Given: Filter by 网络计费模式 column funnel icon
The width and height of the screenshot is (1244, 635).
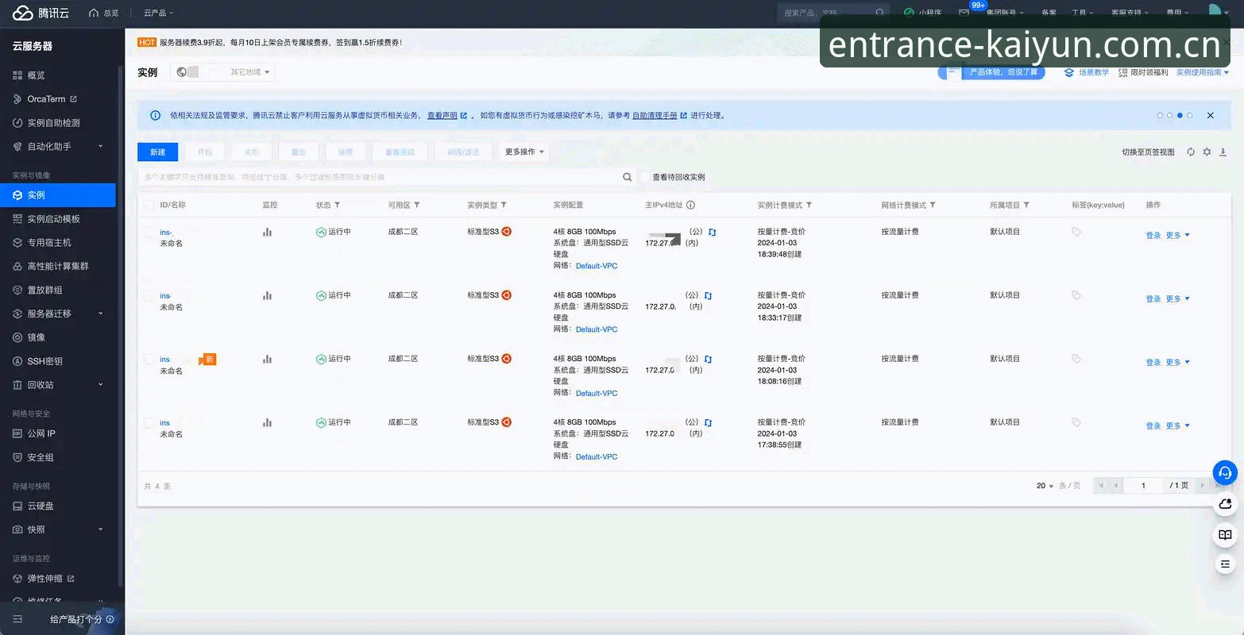Looking at the screenshot, I should (x=933, y=205).
